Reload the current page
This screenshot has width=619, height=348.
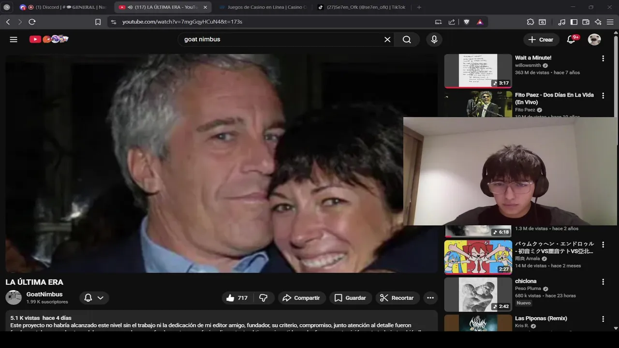(32, 22)
